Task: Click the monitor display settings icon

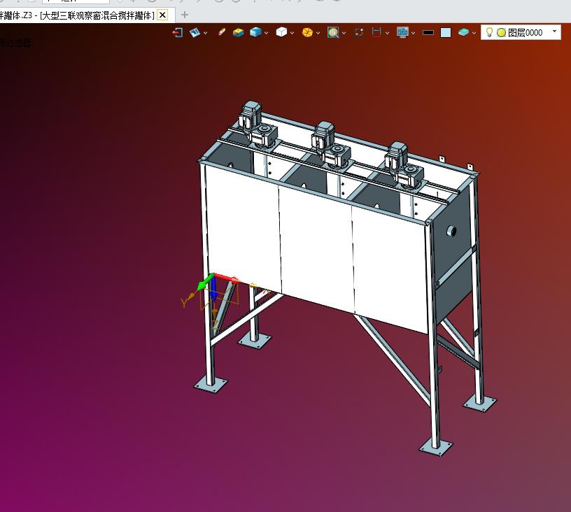Action: (x=402, y=32)
